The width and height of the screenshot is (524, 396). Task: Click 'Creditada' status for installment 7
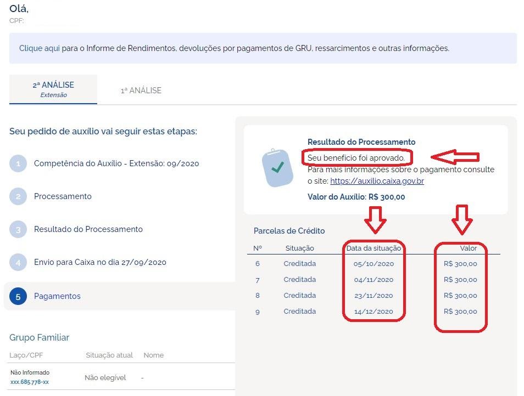pos(300,280)
